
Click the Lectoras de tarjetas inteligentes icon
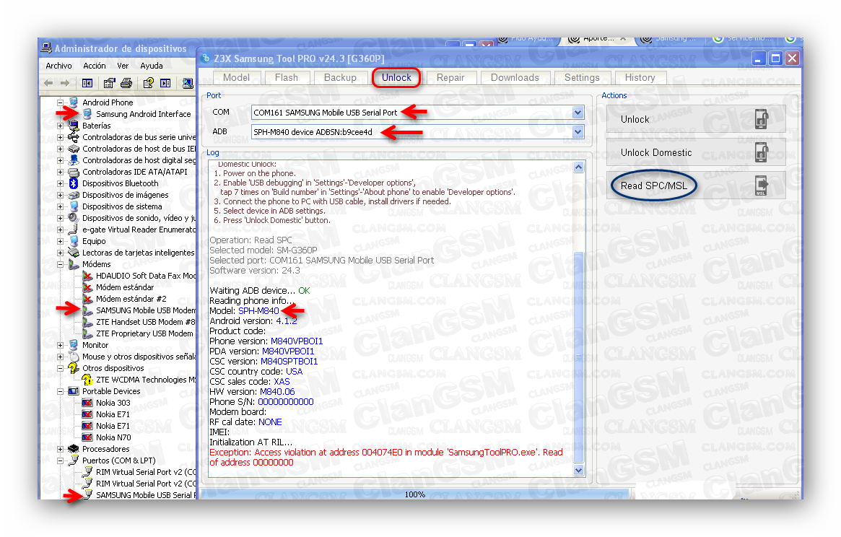point(74,253)
